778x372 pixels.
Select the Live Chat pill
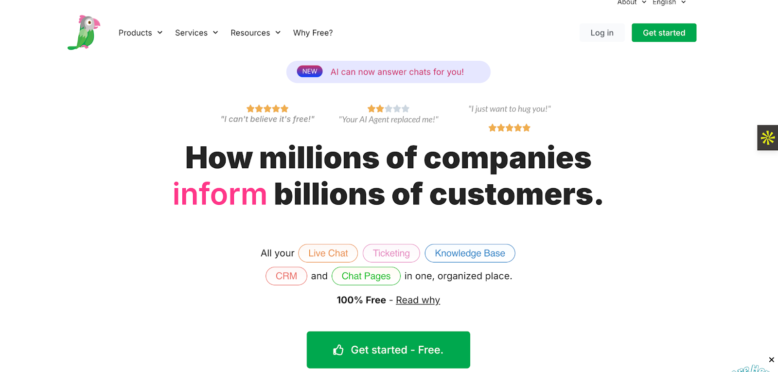pyautogui.click(x=328, y=253)
